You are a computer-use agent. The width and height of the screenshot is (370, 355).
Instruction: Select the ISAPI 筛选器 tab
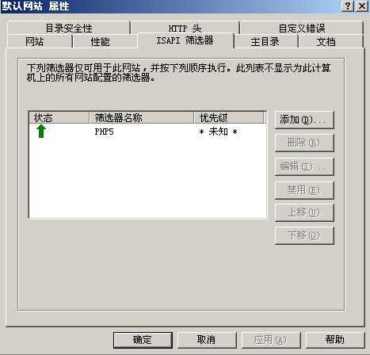(185, 40)
